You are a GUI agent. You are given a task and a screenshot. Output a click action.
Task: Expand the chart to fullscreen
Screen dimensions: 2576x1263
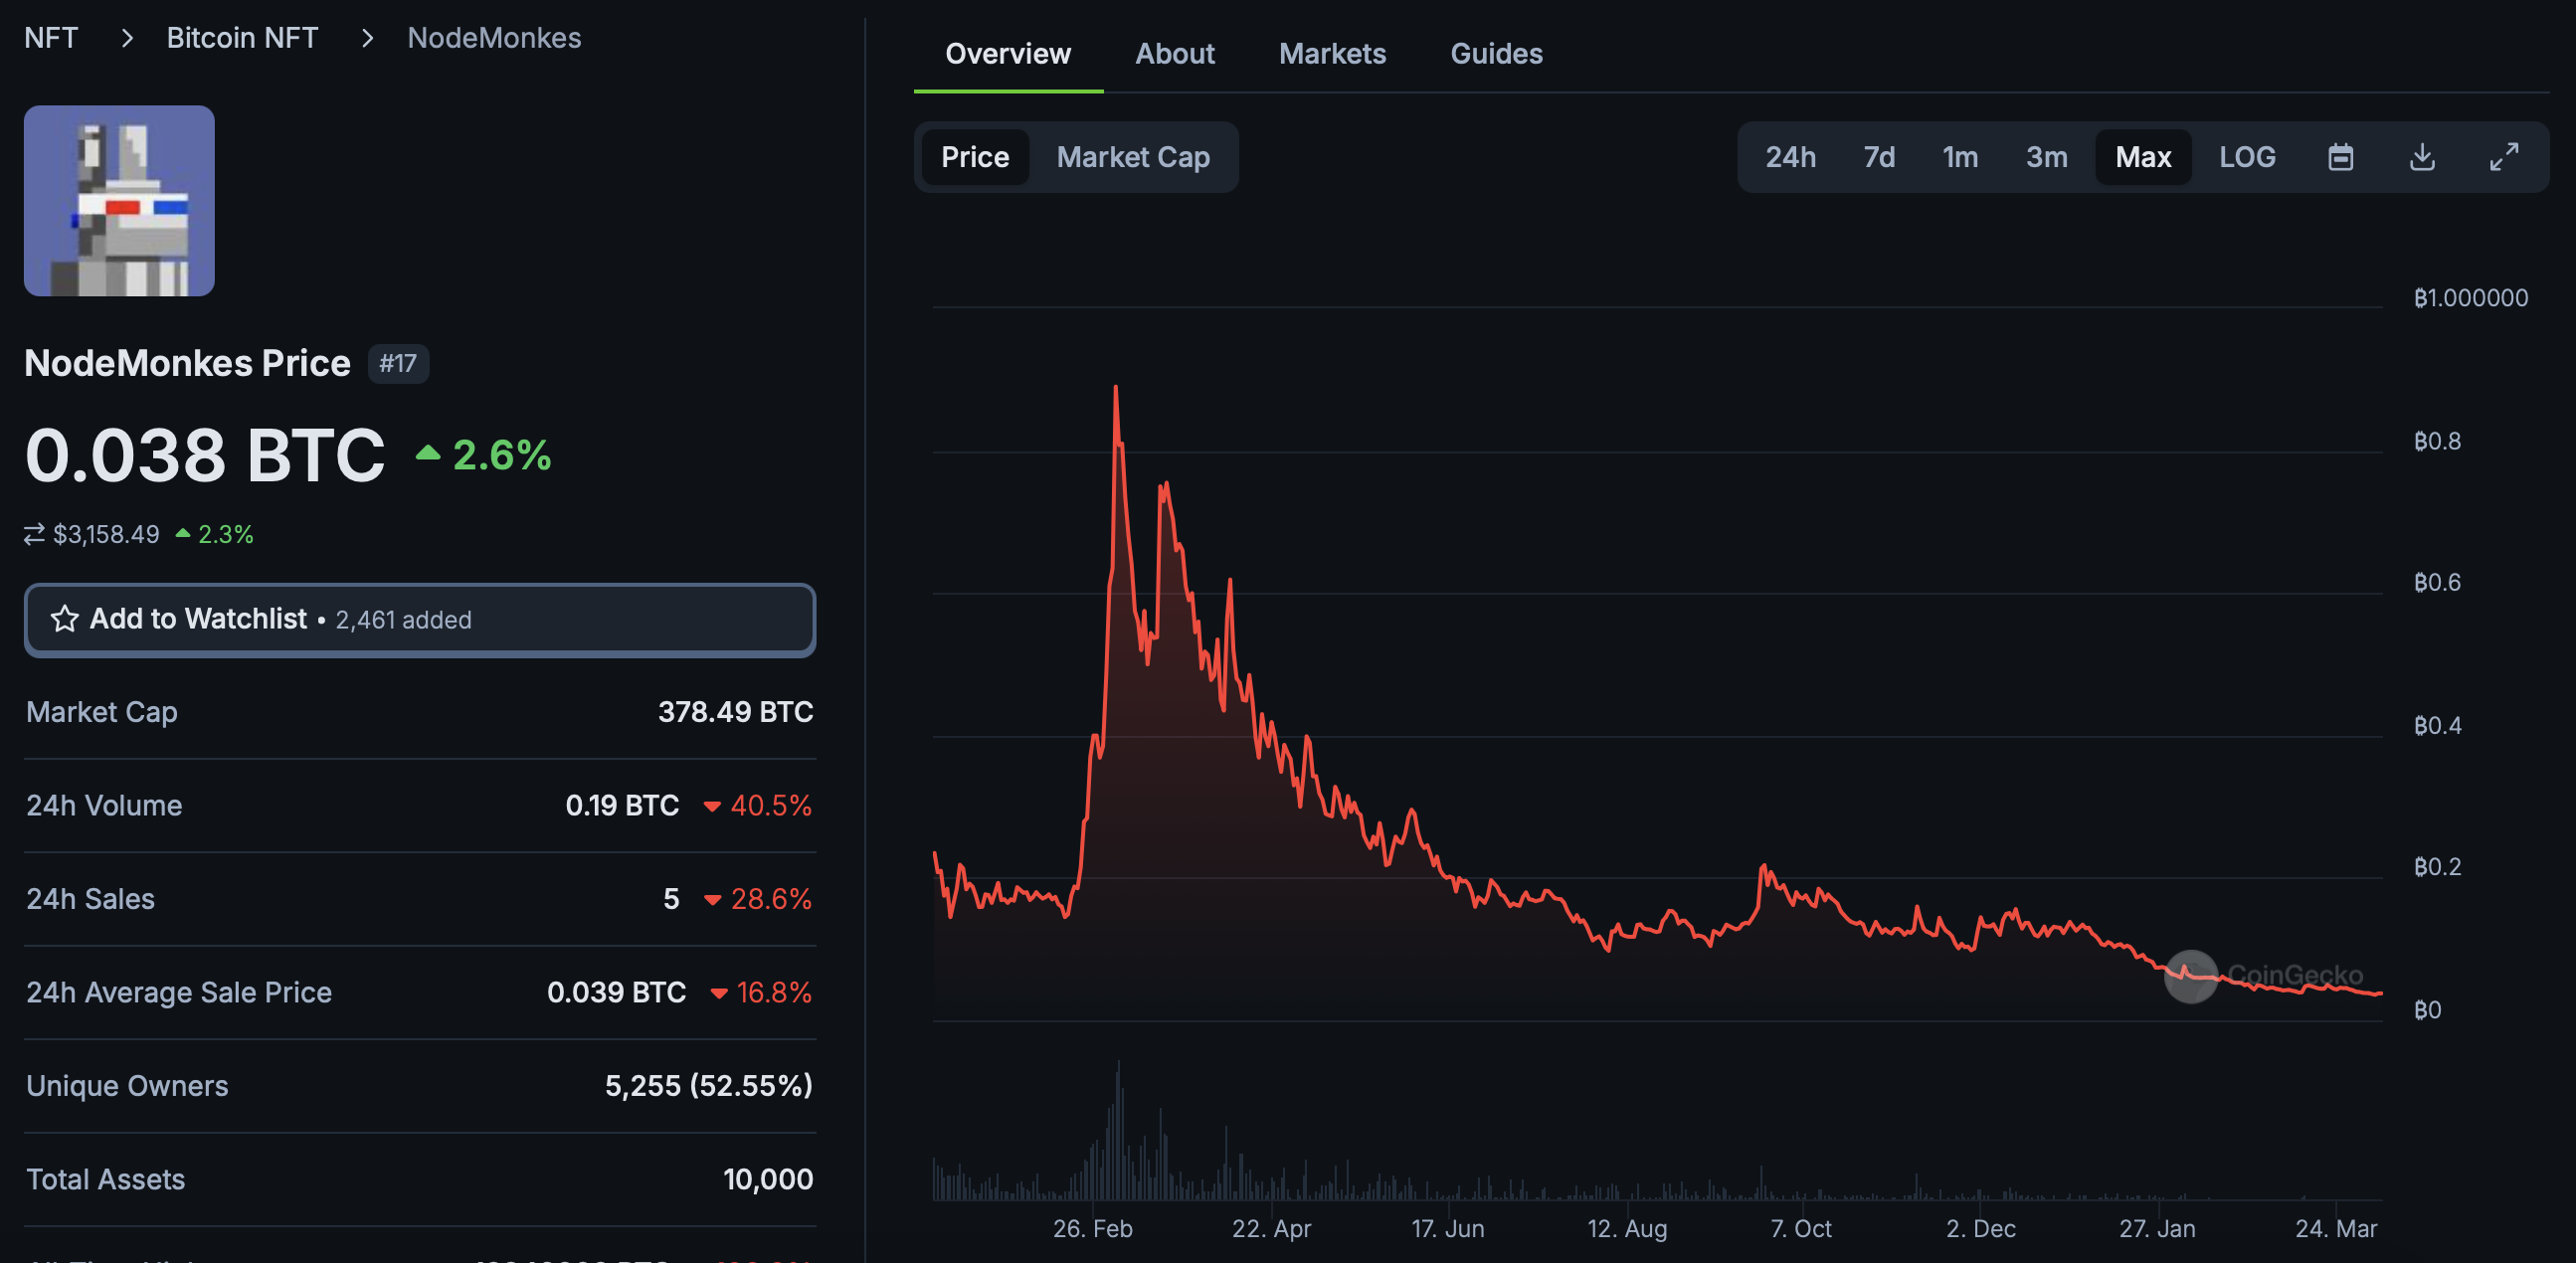(2504, 157)
